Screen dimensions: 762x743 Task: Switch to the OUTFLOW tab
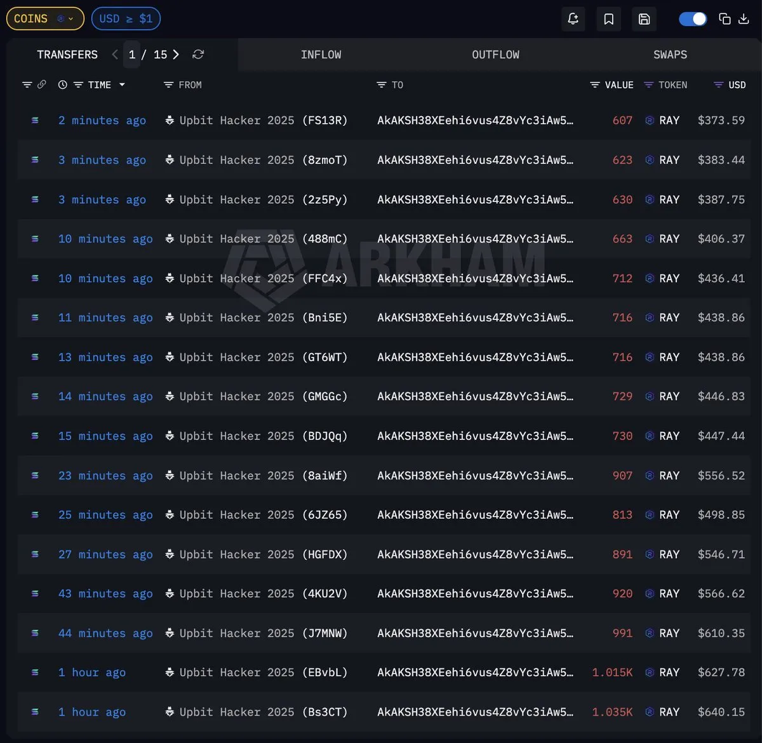click(x=495, y=55)
